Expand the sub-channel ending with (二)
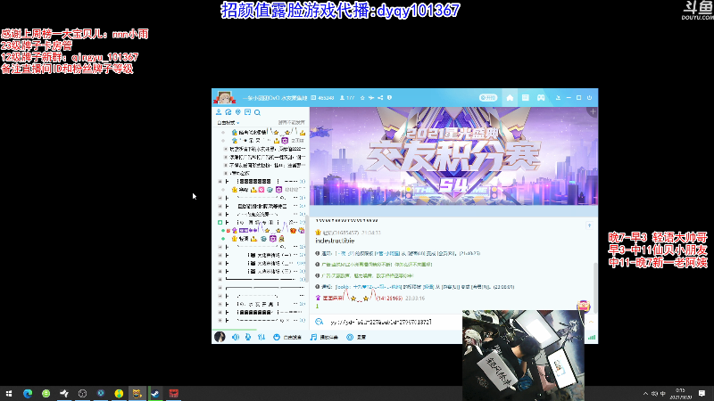 pyautogui.click(x=220, y=263)
